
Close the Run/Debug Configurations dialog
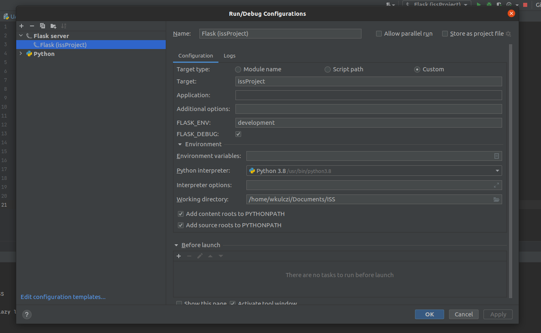pos(511,13)
